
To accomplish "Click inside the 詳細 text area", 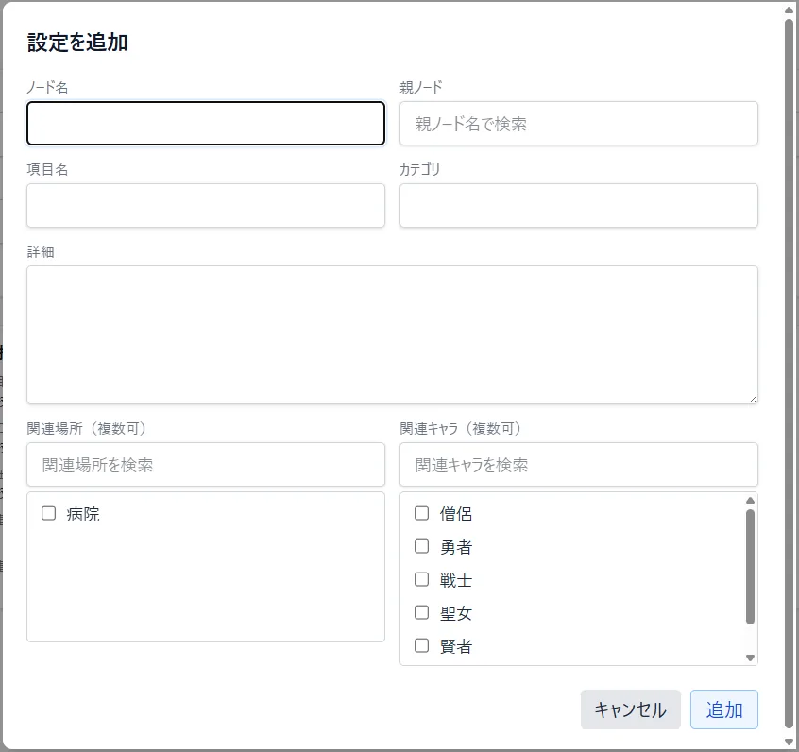I will click(392, 335).
